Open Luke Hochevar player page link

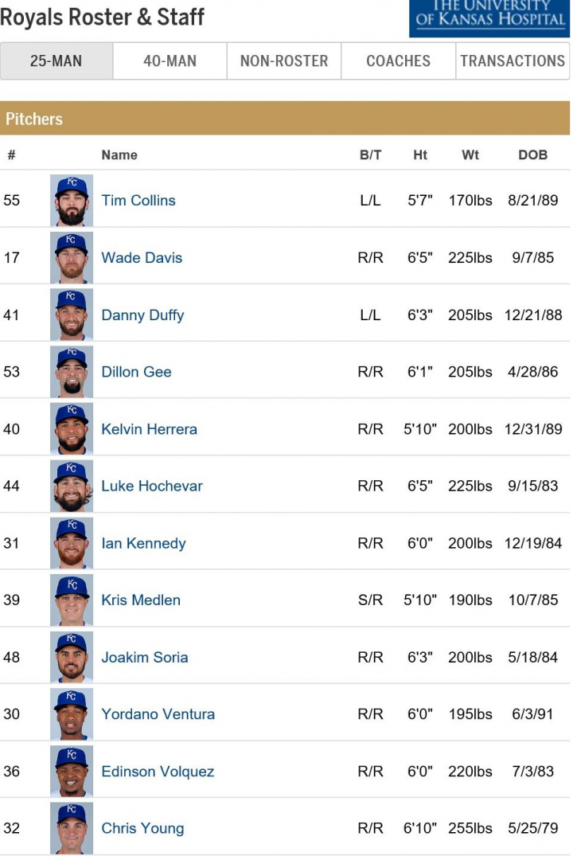click(152, 486)
